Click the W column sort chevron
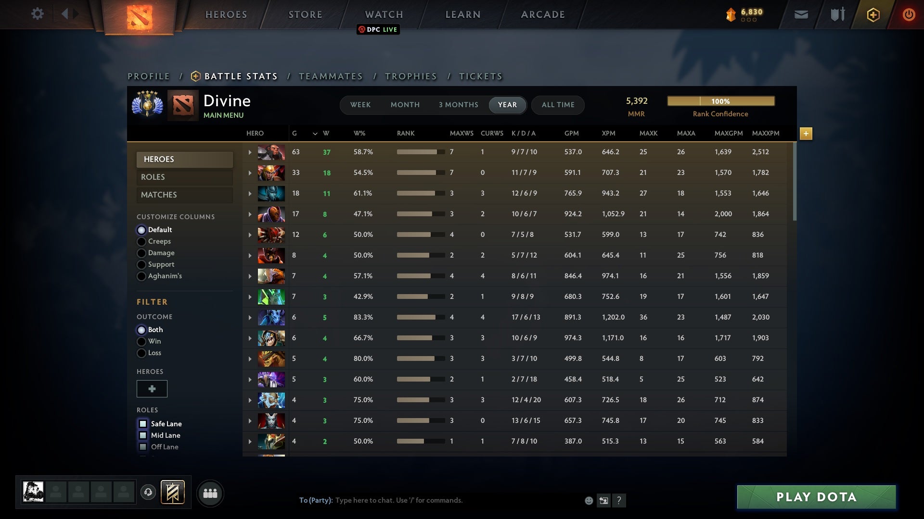This screenshot has height=519, width=924. 315,134
